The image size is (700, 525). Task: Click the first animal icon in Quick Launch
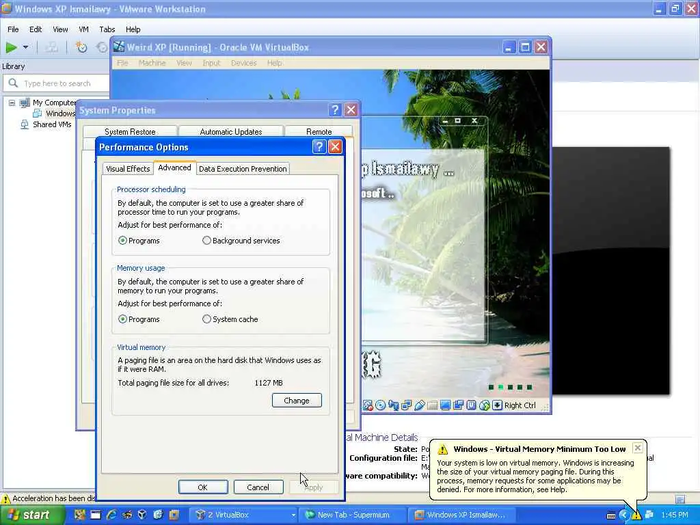click(79, 515)
